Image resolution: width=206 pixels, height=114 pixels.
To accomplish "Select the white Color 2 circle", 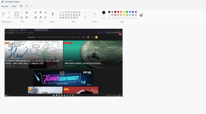I will (x=104, y=17).
